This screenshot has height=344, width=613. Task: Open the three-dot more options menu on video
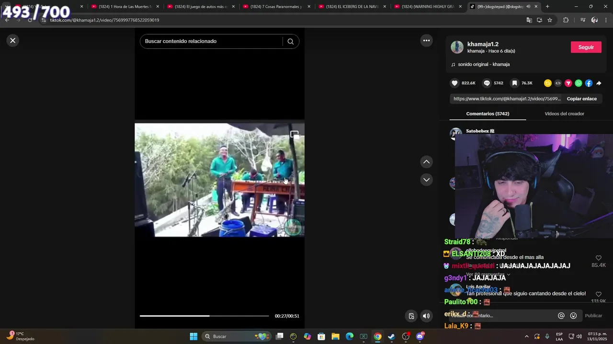[426, 41]
